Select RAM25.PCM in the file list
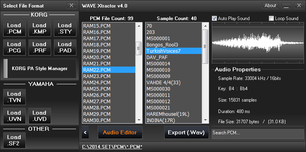The width and height of the screenshot is (306, 152). (x=109, y=89)
